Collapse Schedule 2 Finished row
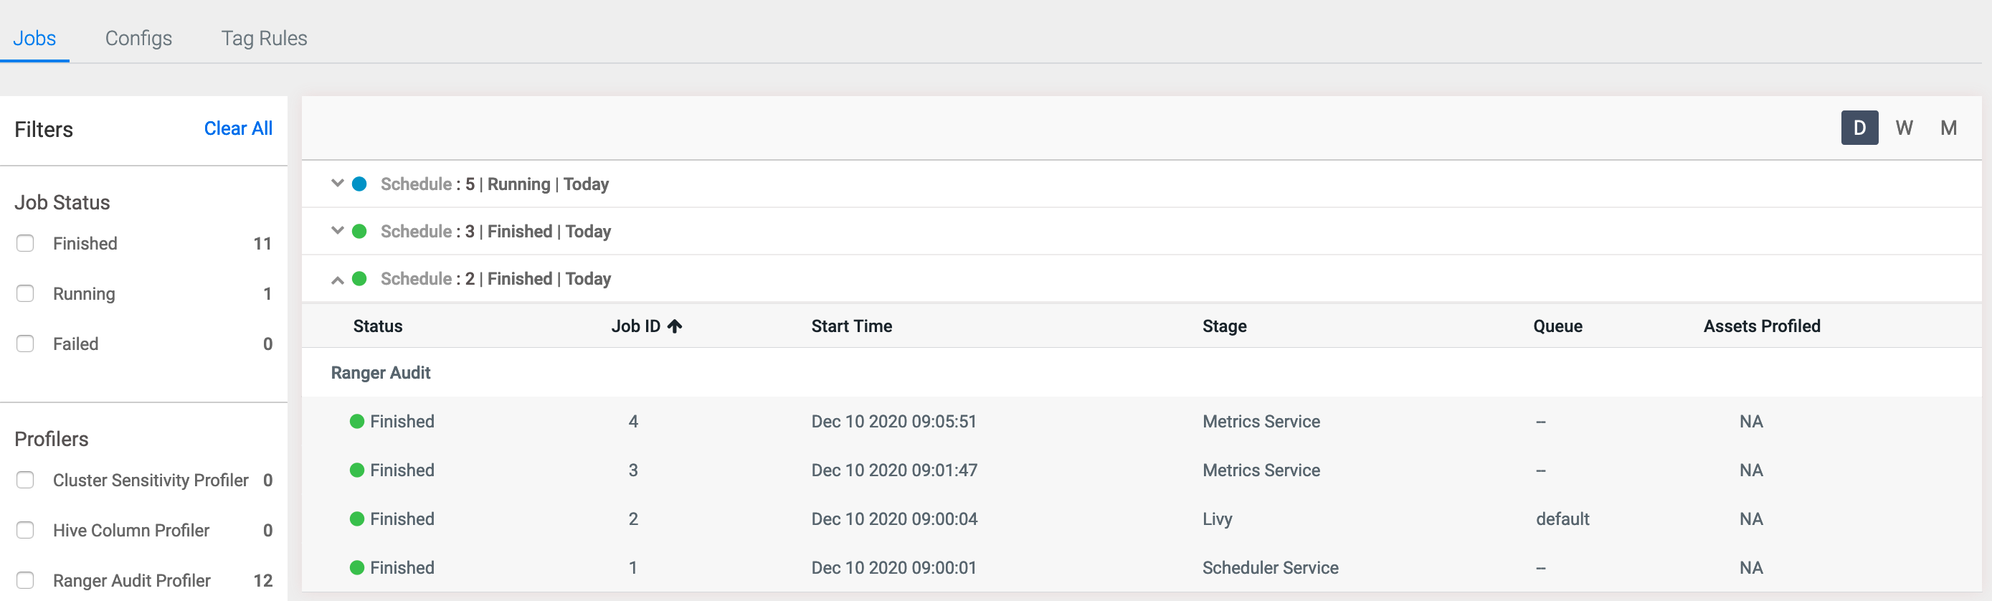The width and height of the screenshot is (1992, 601). point(337,279)
